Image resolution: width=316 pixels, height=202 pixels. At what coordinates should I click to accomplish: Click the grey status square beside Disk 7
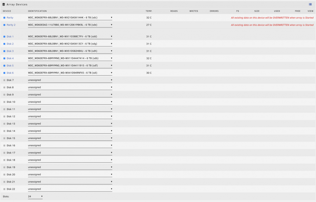[x=4, y=80]
